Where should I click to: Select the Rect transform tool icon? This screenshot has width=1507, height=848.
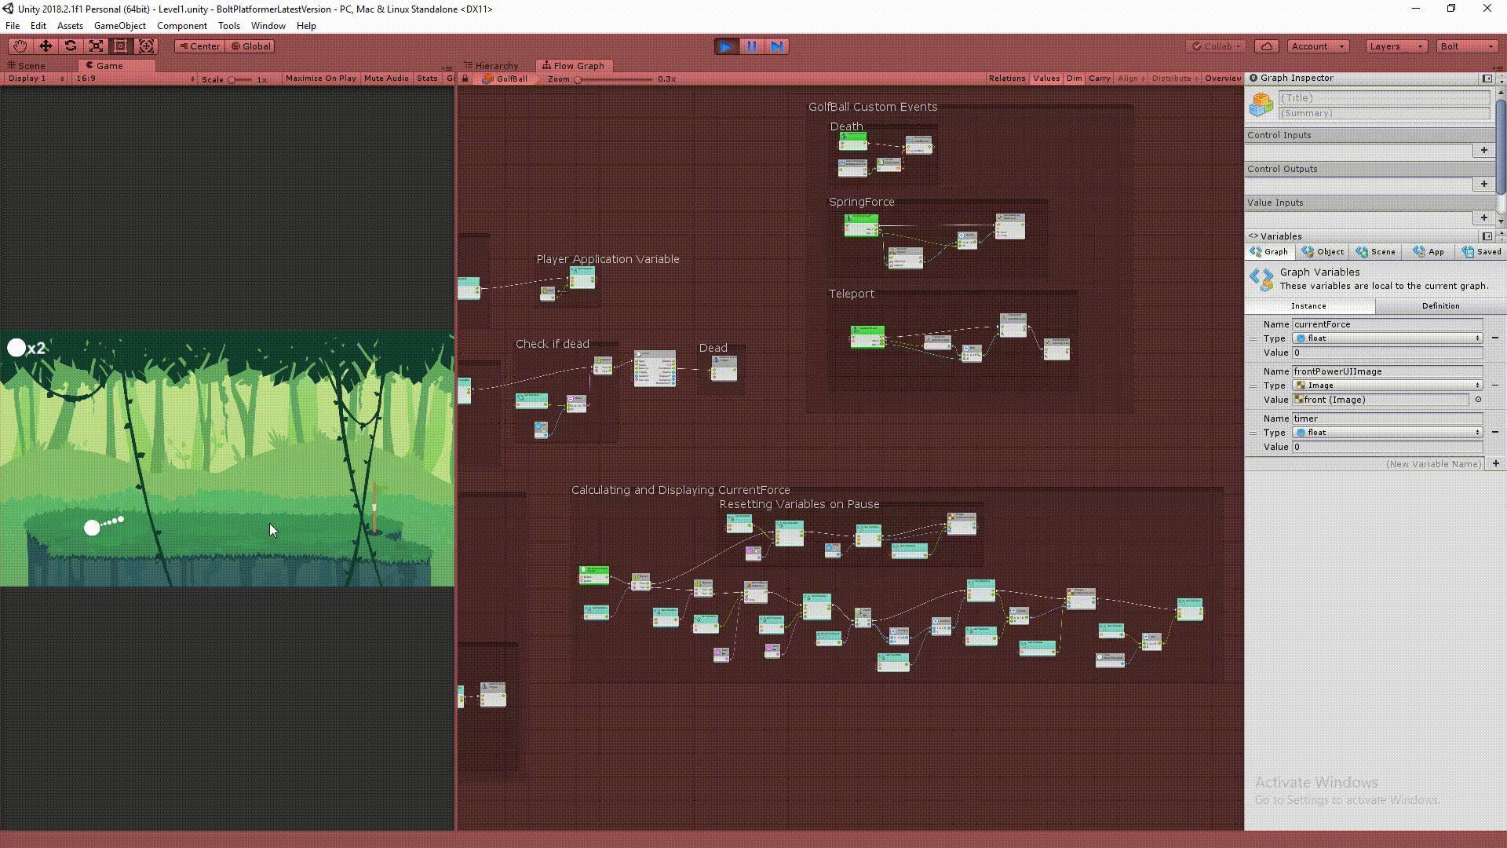(x=121, y=46)
